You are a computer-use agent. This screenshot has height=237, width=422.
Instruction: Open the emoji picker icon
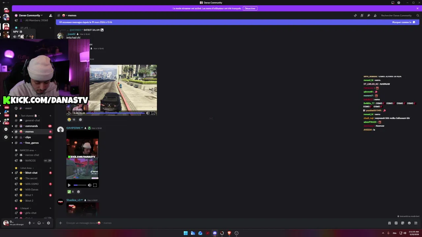409,223
